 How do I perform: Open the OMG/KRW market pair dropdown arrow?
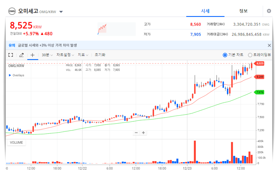pos(61,12)
